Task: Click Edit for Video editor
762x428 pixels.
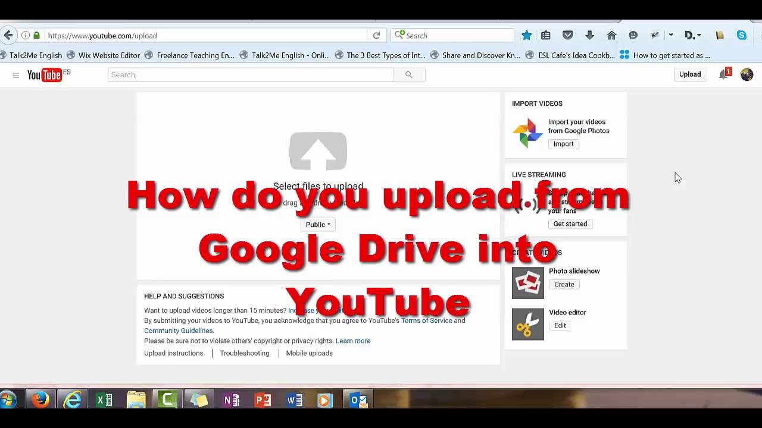Action: click(560, 326)
